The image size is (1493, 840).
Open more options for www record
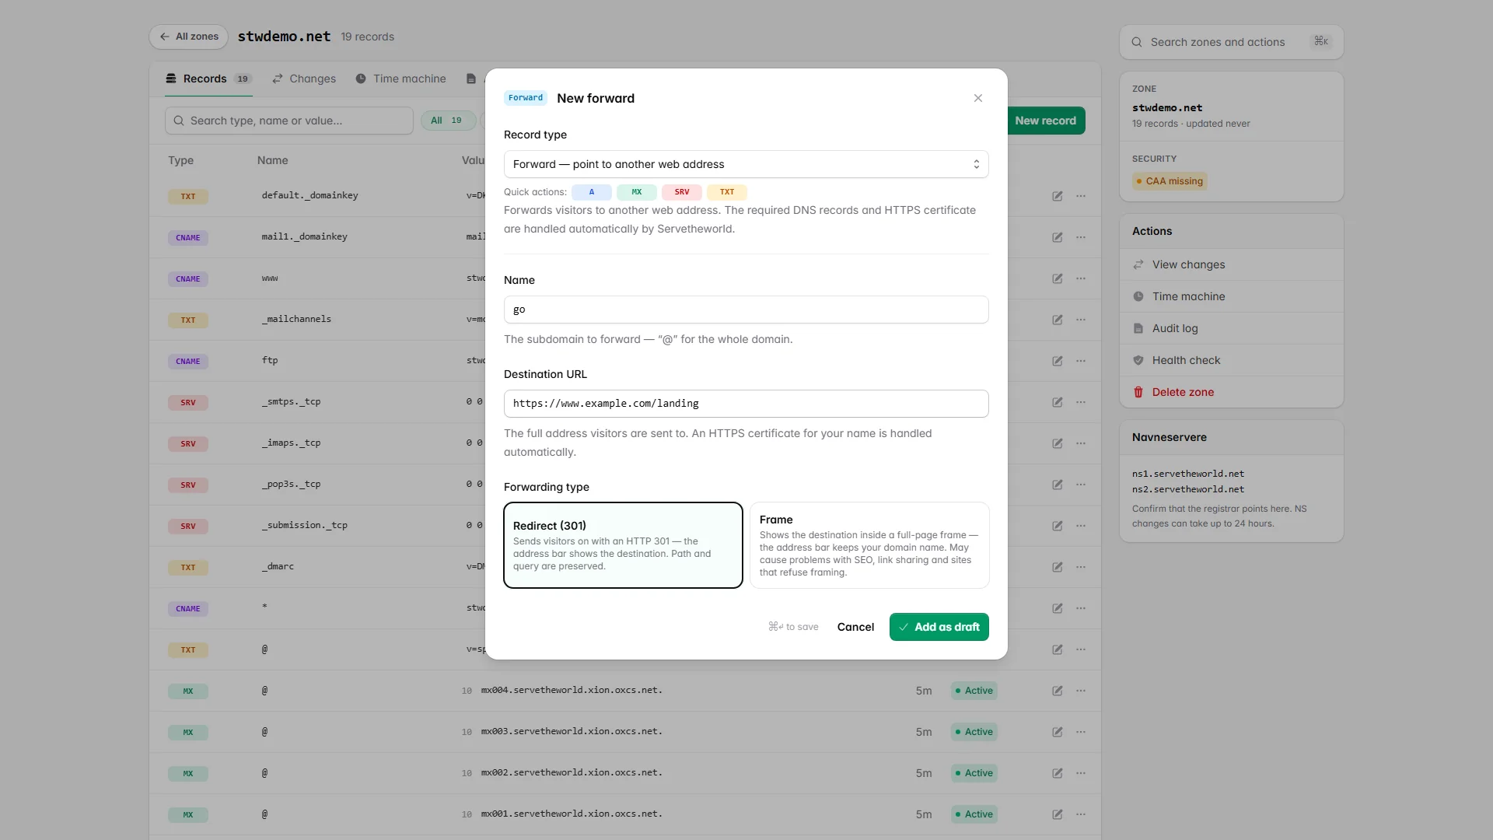[1080, 278]
